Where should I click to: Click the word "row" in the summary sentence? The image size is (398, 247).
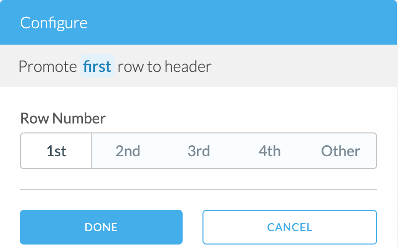(x=131, y=66)
